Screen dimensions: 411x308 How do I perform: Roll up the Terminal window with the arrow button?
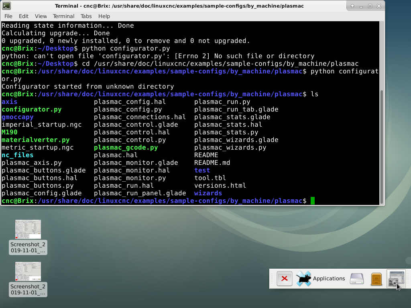352,6
